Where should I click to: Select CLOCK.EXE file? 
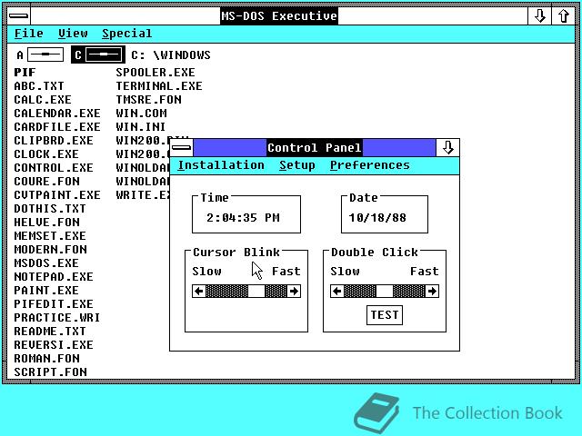pos(46,154)
